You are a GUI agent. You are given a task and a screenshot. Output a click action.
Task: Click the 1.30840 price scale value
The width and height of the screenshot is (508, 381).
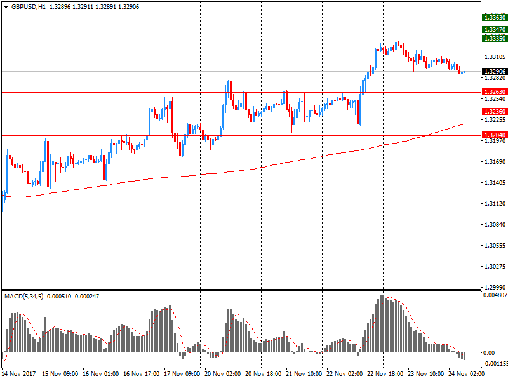tap(495, 225)
